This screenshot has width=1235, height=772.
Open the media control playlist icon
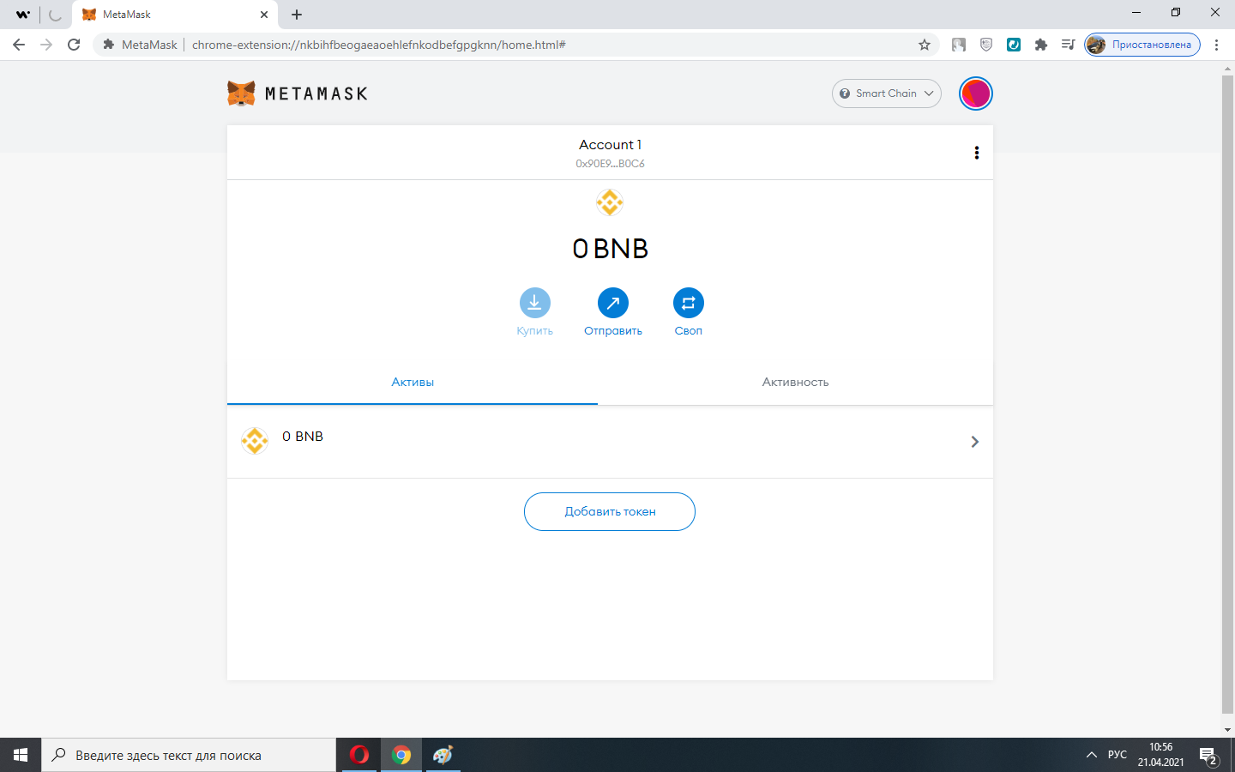tap(1068, 45)
